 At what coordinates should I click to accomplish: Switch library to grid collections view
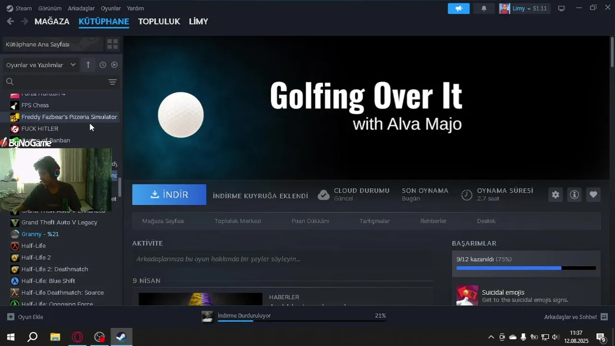click(x=112, y=44)
